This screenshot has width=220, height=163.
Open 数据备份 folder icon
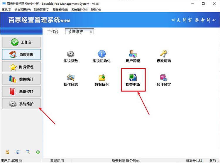coord(102,78)
